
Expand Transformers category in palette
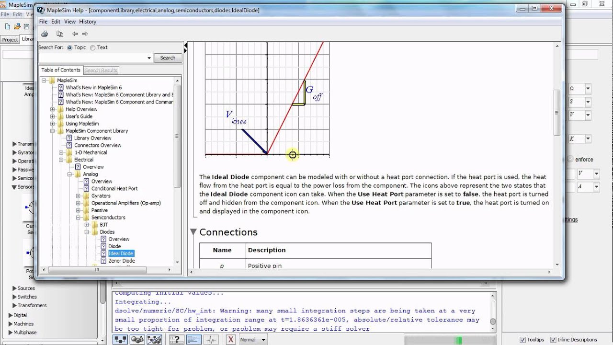coord(14,306)
